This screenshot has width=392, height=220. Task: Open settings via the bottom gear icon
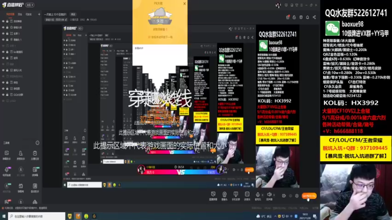[x=297, y=196]
